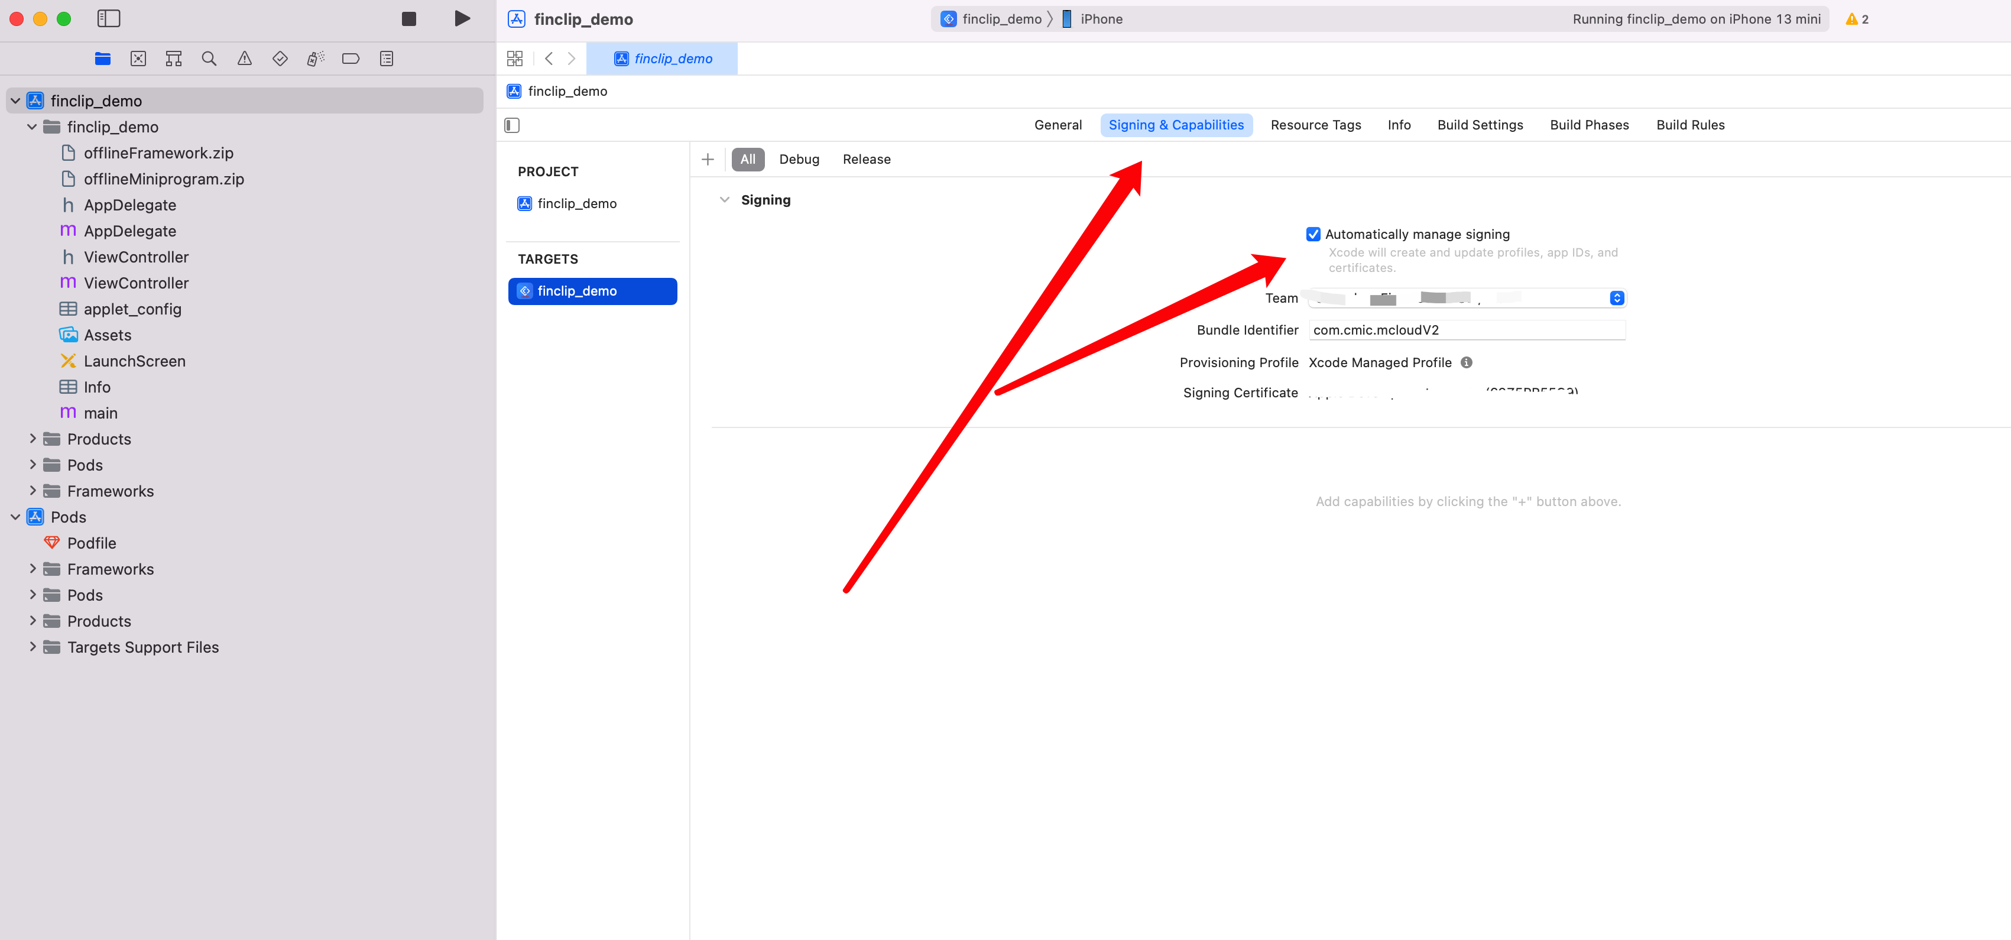Hide the project and targets list

[512, 125]
